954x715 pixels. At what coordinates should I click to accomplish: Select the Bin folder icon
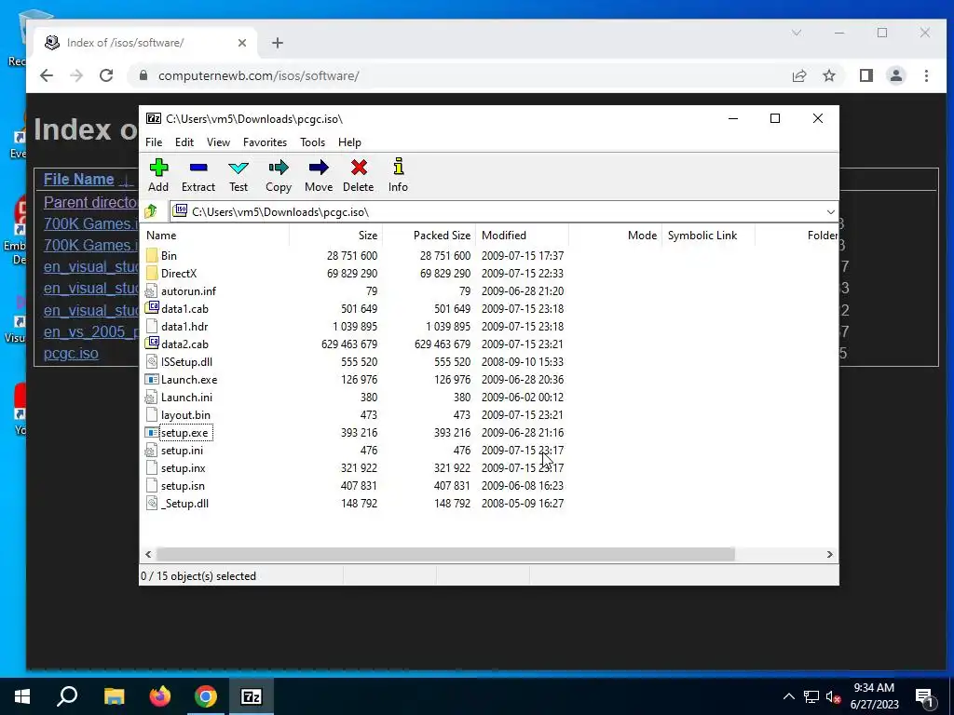point(152,256)
